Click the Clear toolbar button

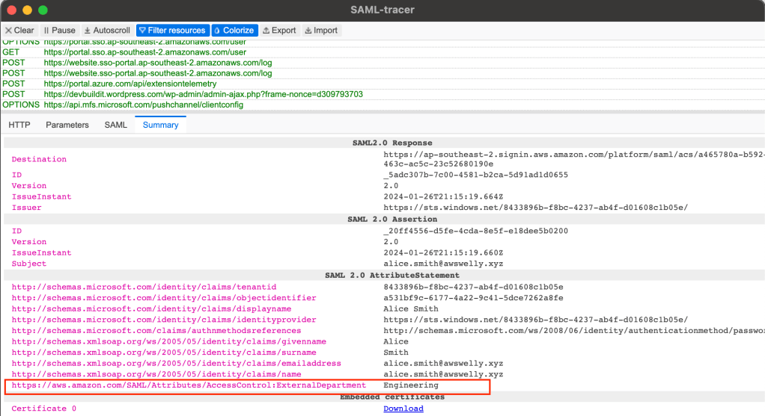(19, 31)
